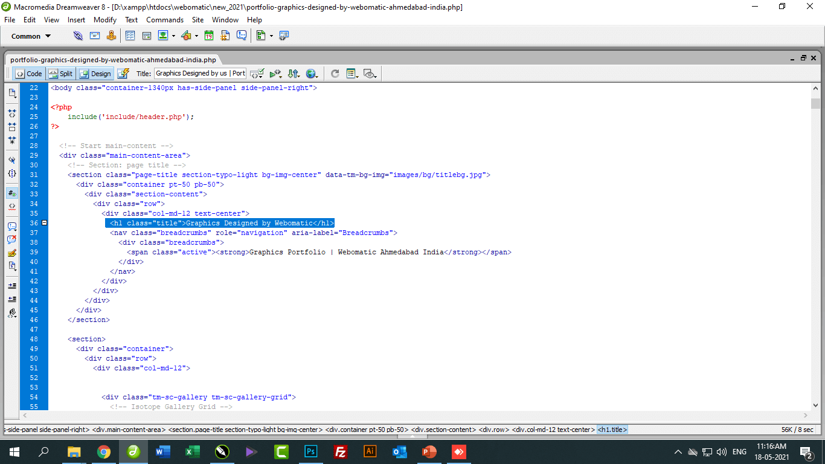Insert a server-side include icon
Screen dimensions: 825x464
tap(225, 36)
